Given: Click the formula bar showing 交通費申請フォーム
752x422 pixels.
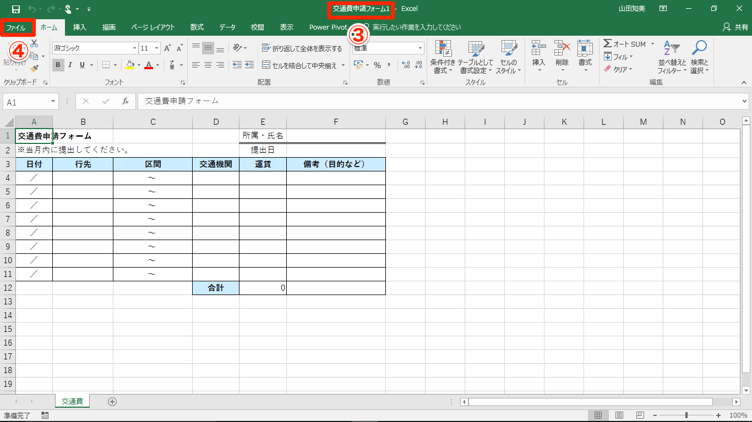Looking at the screenshot, I should pyautogui.click(x=439, y=101).
